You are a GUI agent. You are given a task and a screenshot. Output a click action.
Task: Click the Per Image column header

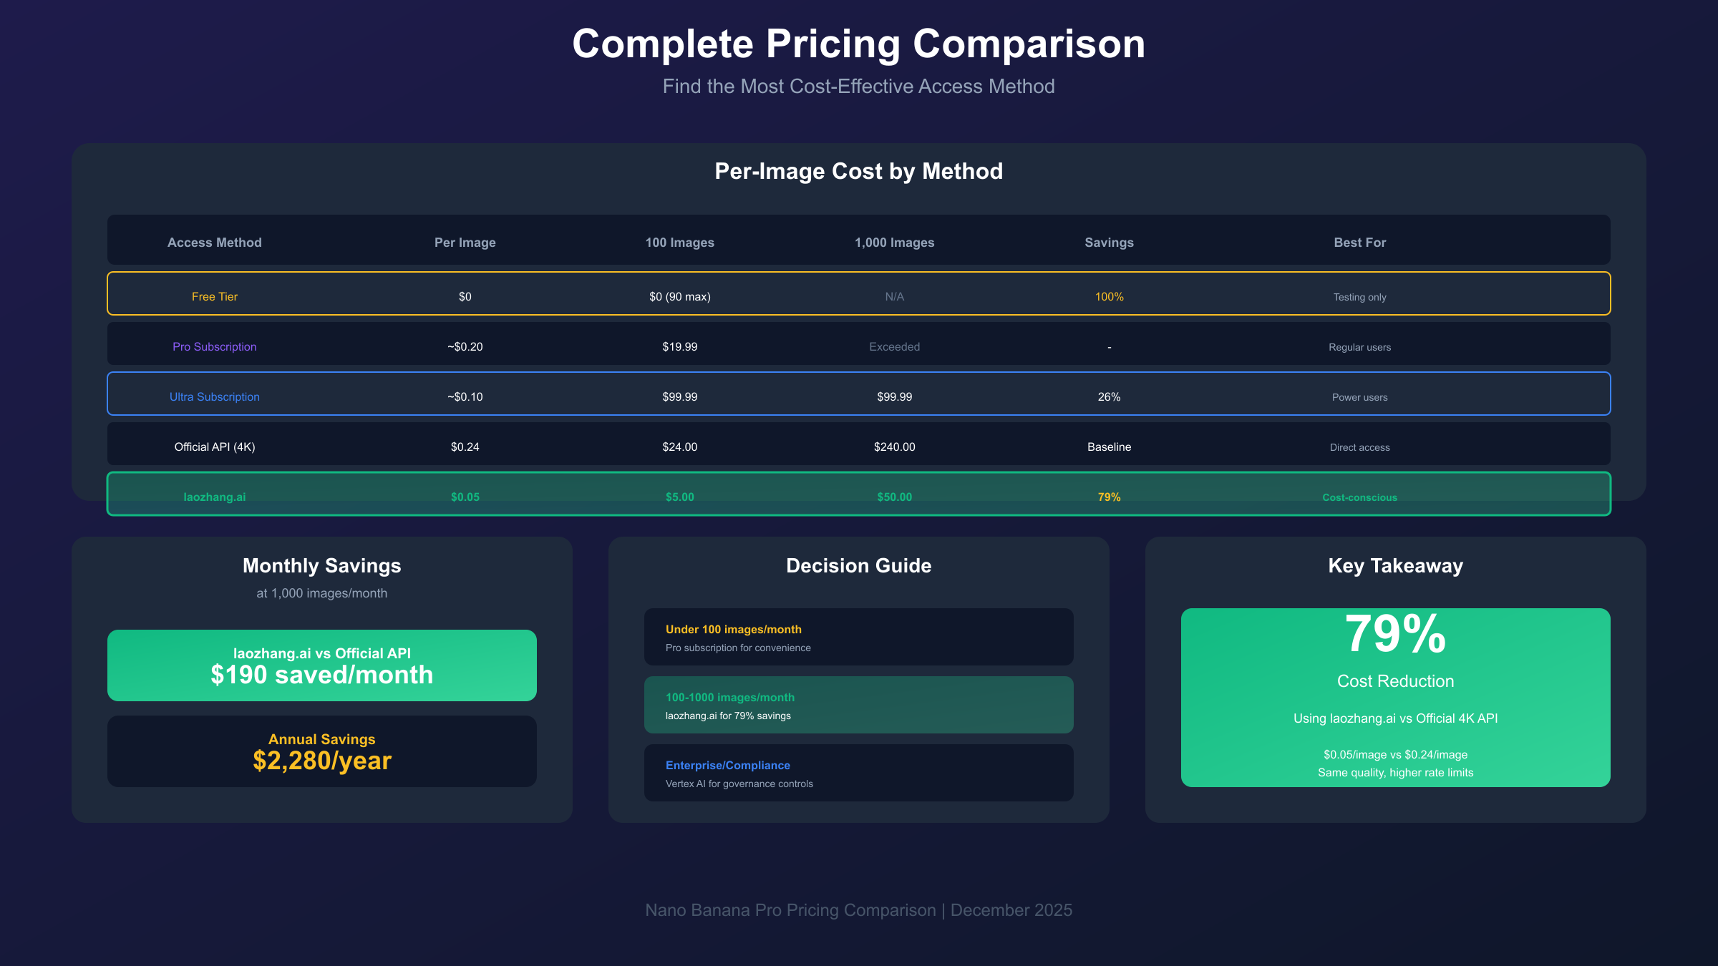[465, 243]
